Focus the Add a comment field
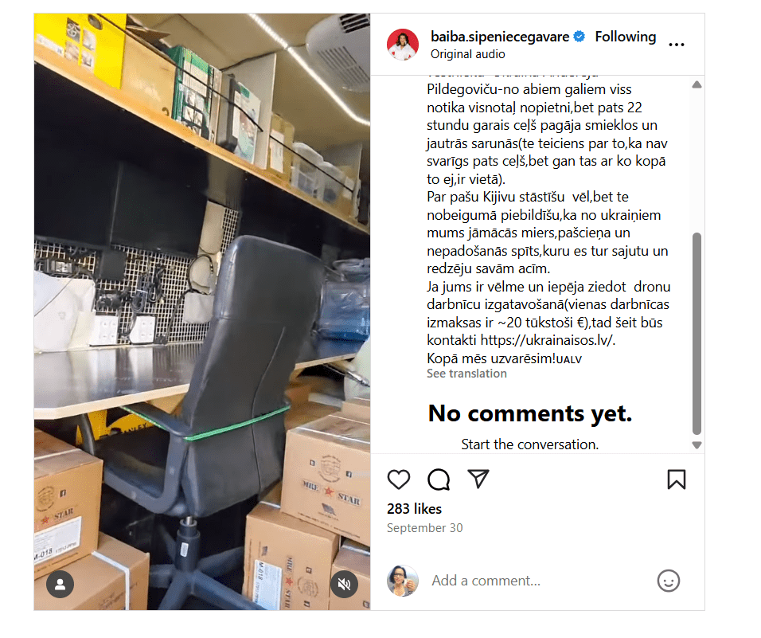 (x=539, y=581)
